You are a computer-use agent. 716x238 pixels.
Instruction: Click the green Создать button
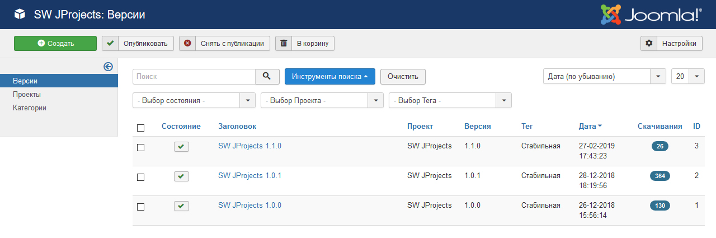tap(55, 44)
